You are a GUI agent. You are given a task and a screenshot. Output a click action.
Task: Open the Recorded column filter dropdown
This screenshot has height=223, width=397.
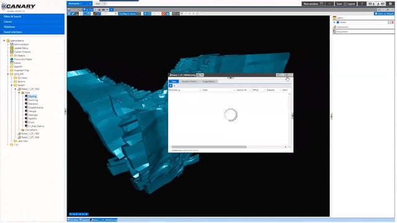point(200,90)
